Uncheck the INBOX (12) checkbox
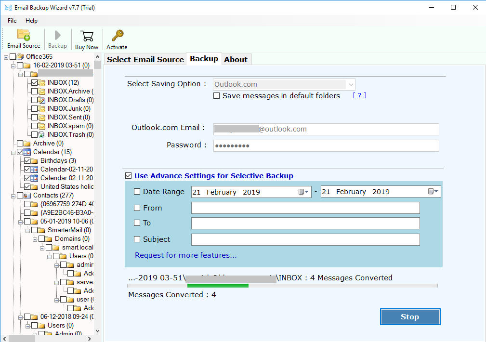Screen dimensions: 486x342 pos(34,82)
